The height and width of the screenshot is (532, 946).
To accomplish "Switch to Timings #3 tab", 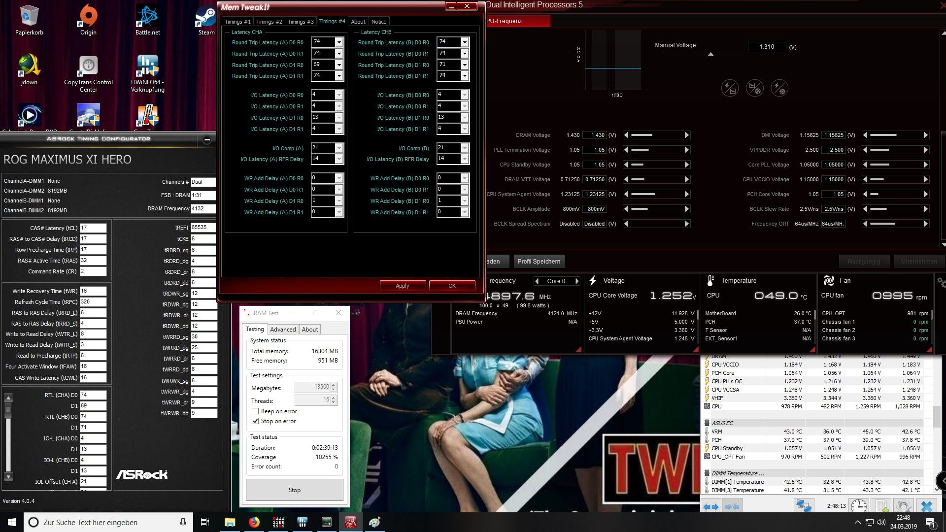I will (x=301, y=22).
